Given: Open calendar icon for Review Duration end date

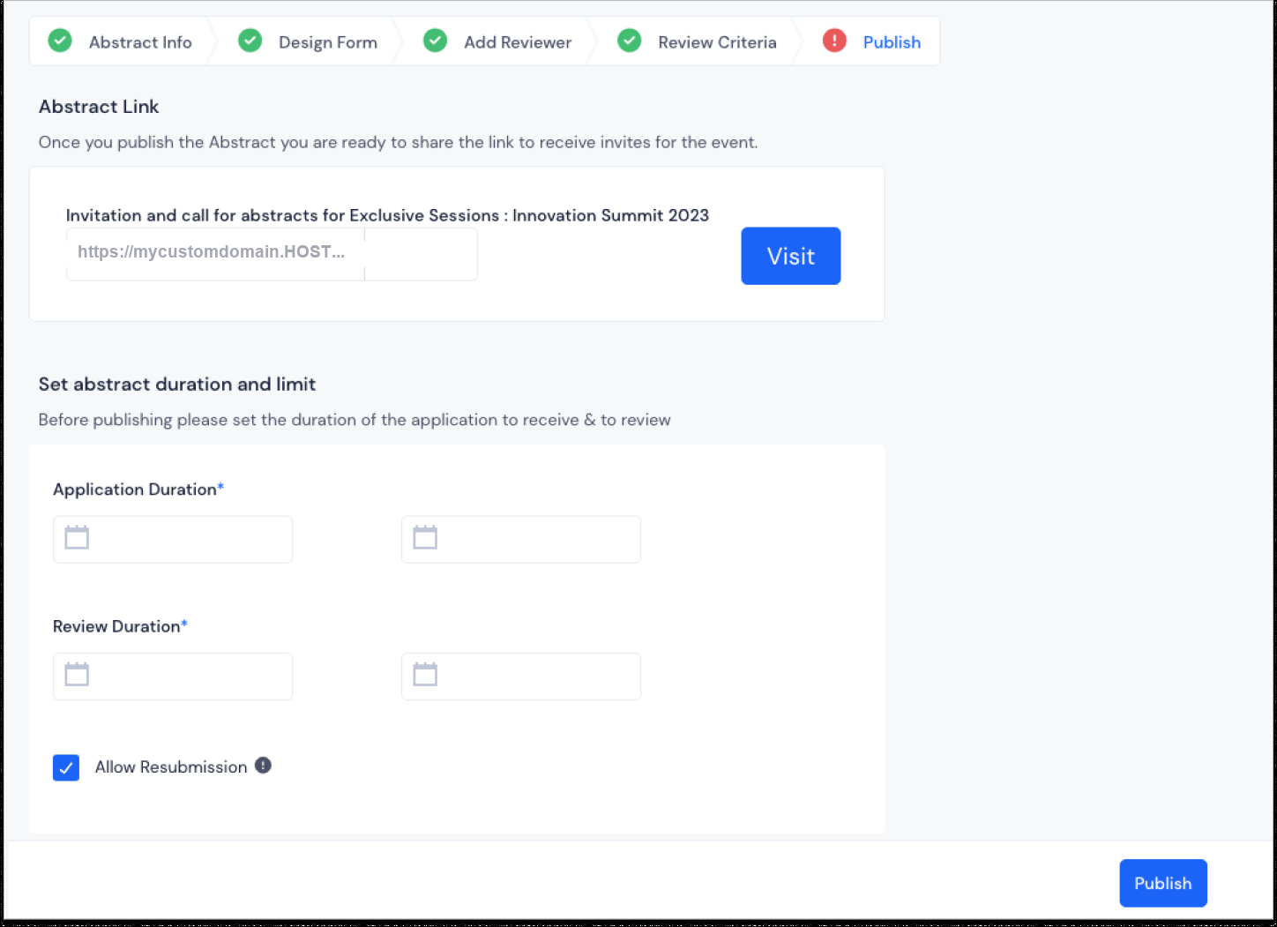Looking at the screenshot, I should point(425,675).
